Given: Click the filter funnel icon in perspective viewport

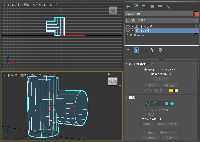Looking at the screenshot, I should pyautogui.click(x=55, y=75).
